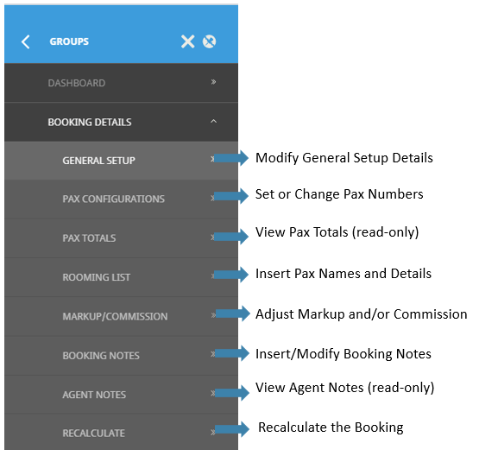This screenshot has height=456, width=479.
Task: Click the double chevron beside PAX CONFIGURATIONS
Action: 212,198
